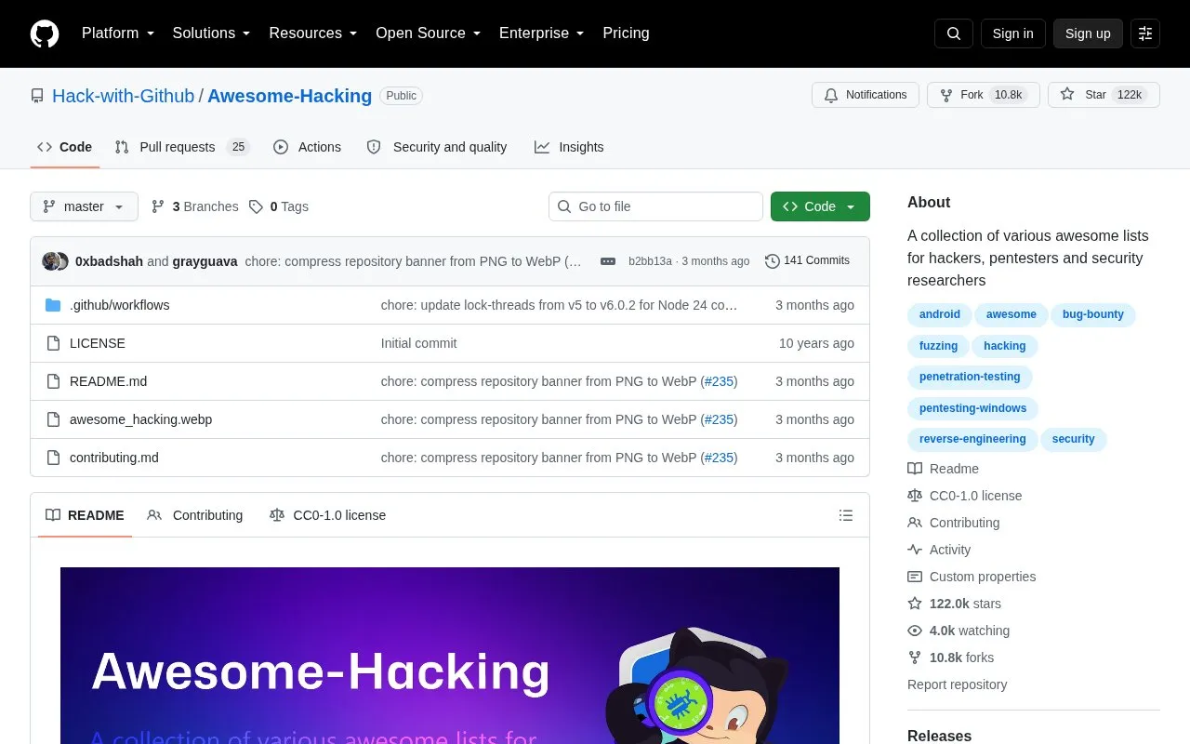The image size is (1190, 744).
Task: Select the penetration-testing topic tag
Action: pyautogui.click(x=970, y=377)
